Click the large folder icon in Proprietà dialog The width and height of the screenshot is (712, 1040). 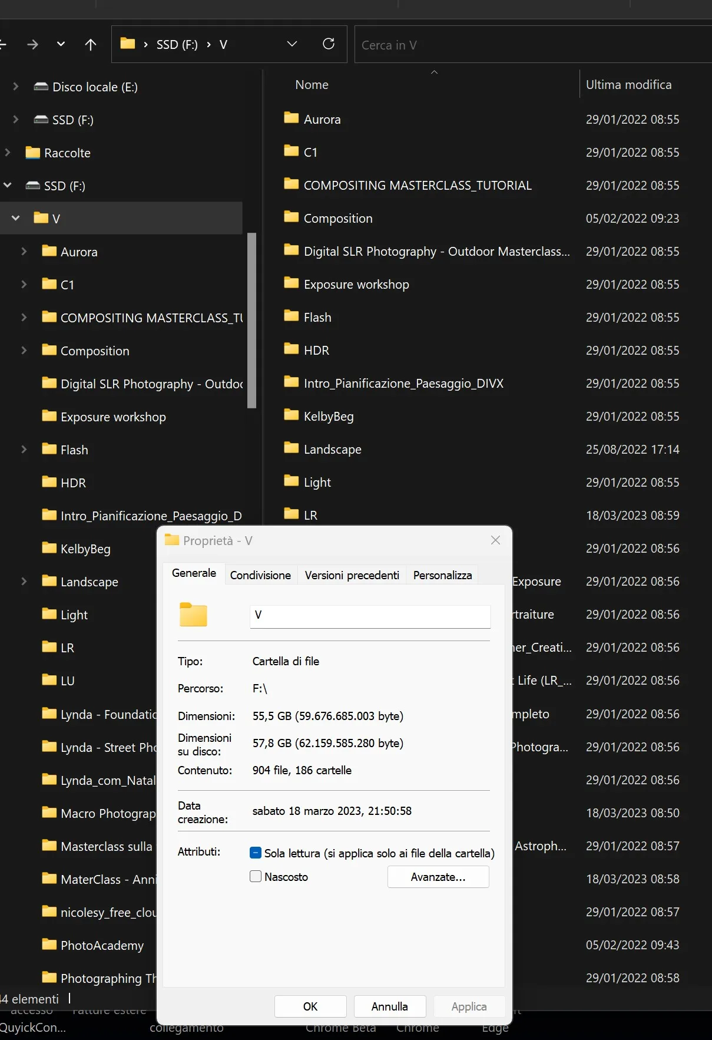pyautogui.click(x=194, y=615)
